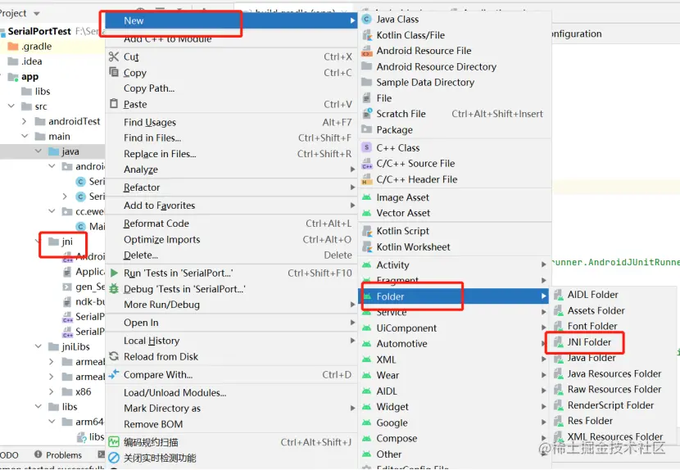This screenshot has width=680, height=470.
Task: Click the C/C++ Source File icon
Action: [367, 164]
